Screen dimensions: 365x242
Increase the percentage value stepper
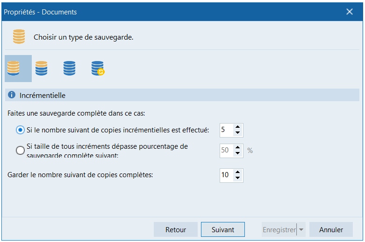237,148
